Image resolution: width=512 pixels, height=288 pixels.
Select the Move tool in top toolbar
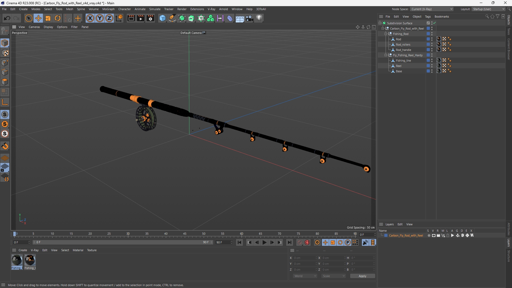pyautogui.click(x=38, y=18)
